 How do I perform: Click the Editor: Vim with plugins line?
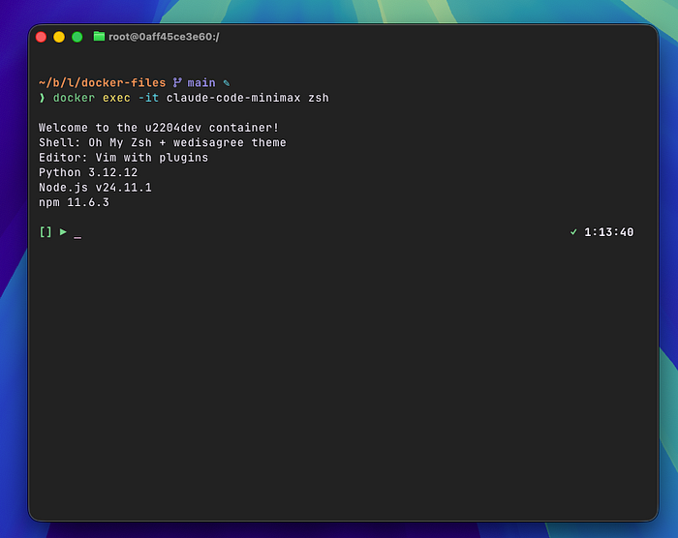[124, 158]
